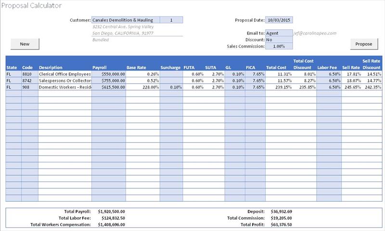Click the Base Rate column header

coord(136,68)
